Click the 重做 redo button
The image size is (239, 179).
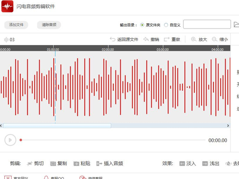pyautogui.click(x=172, y=39)
